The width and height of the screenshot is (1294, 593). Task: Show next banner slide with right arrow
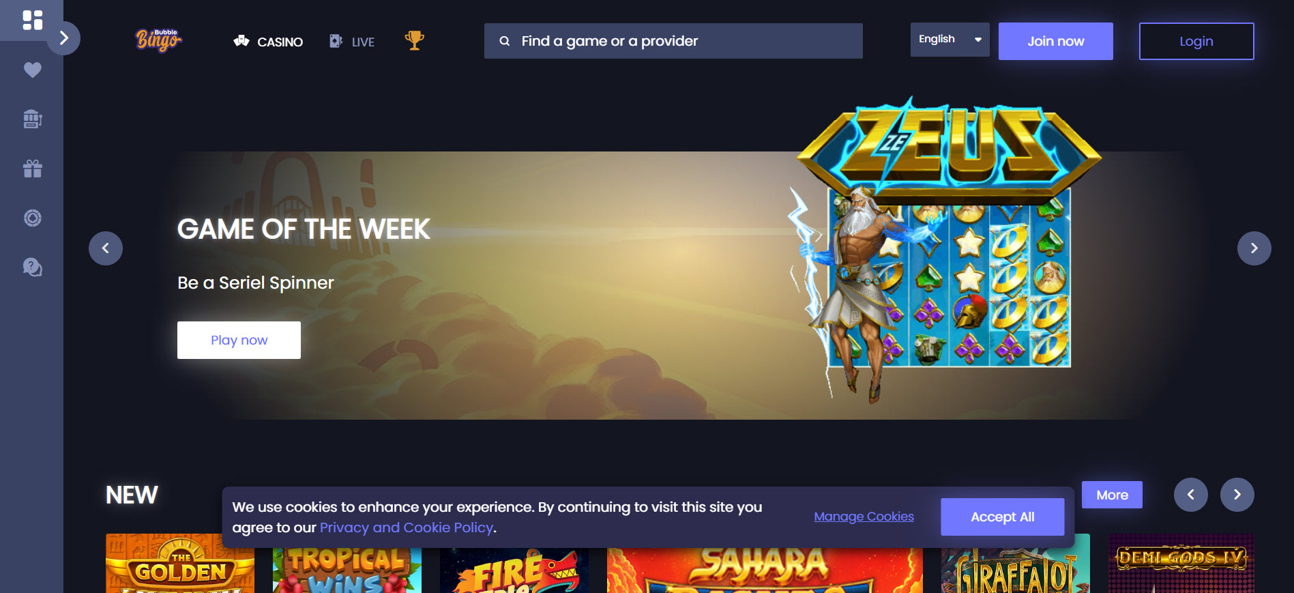1254,248
